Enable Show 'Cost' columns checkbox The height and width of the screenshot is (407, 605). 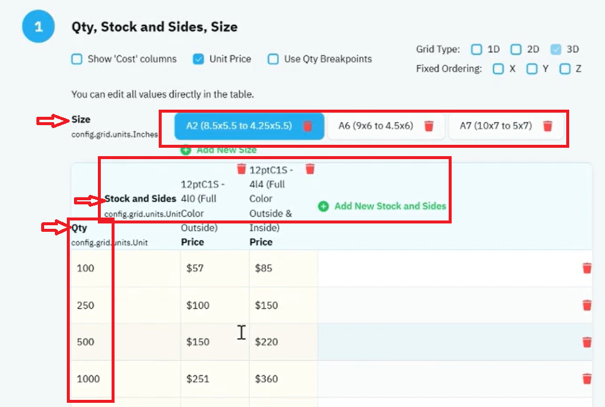tap(77, 59)
